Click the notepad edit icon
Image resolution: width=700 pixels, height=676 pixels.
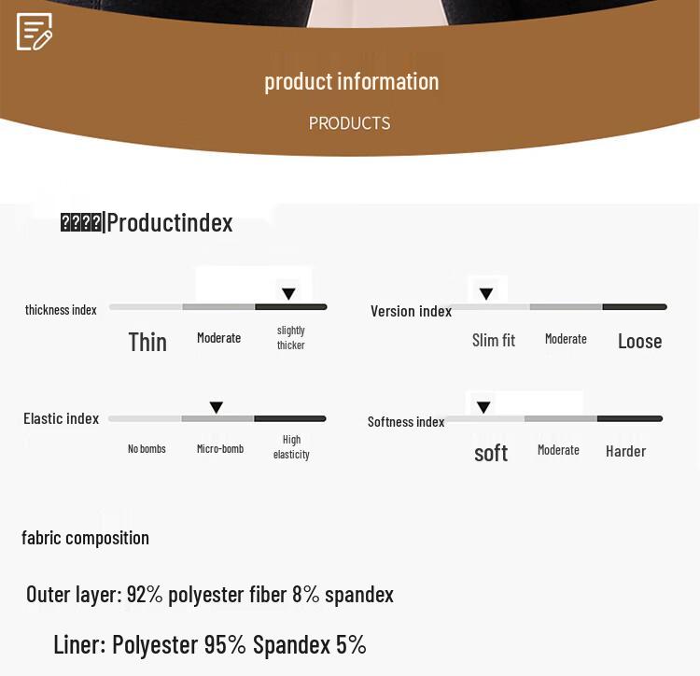pyautogui.click(x=35, y=31)
